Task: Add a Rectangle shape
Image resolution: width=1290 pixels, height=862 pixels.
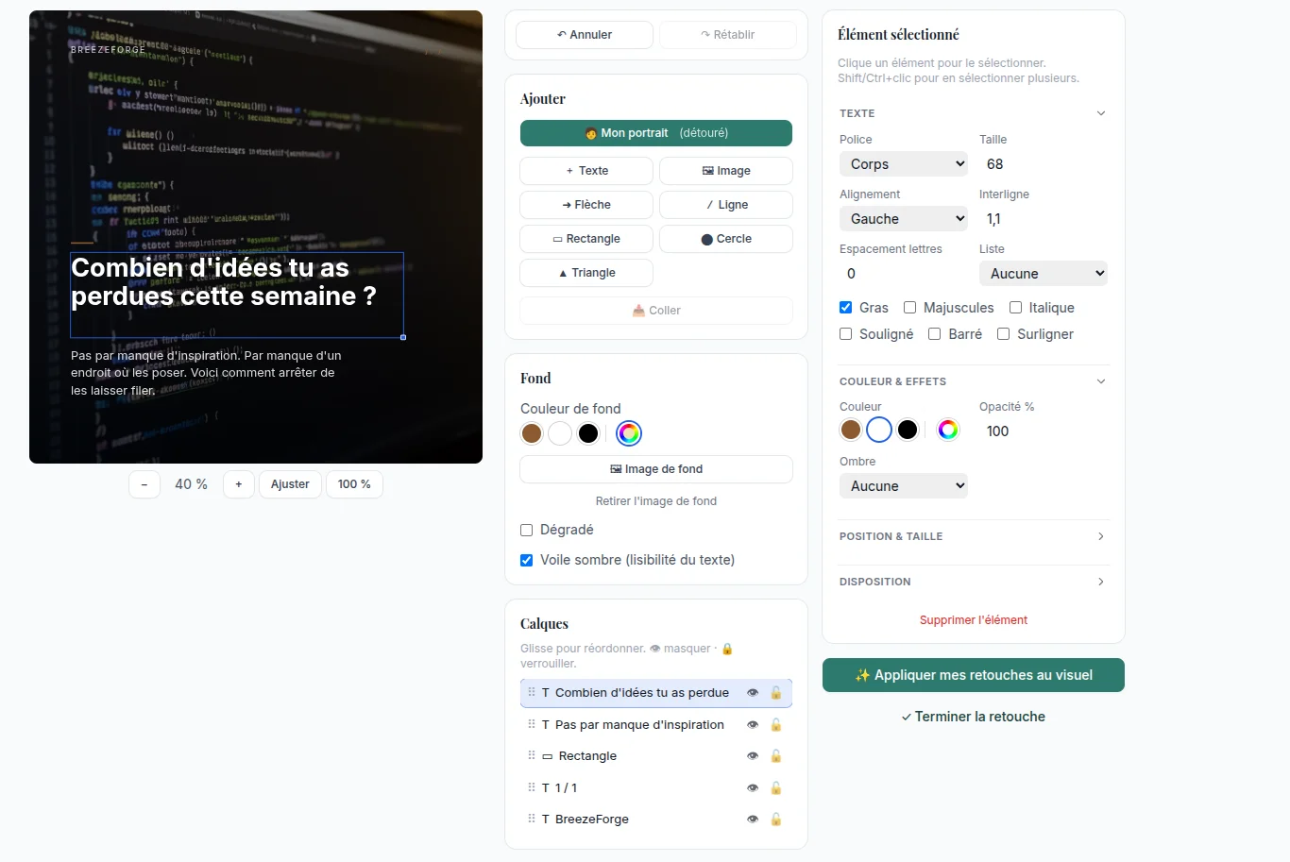Action: pos(586,239)
